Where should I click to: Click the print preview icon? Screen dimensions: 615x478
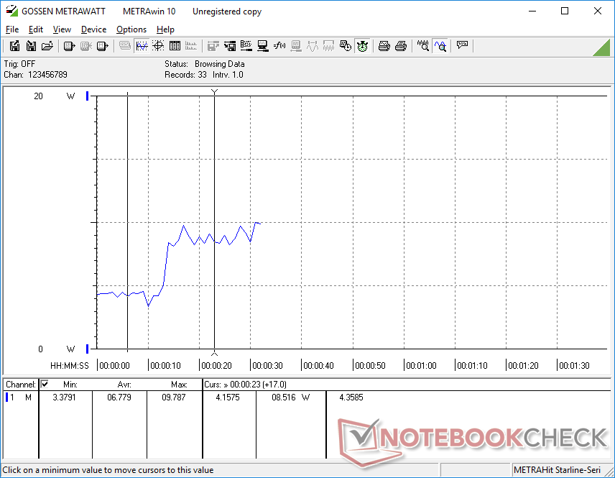(x=384, y=46)
